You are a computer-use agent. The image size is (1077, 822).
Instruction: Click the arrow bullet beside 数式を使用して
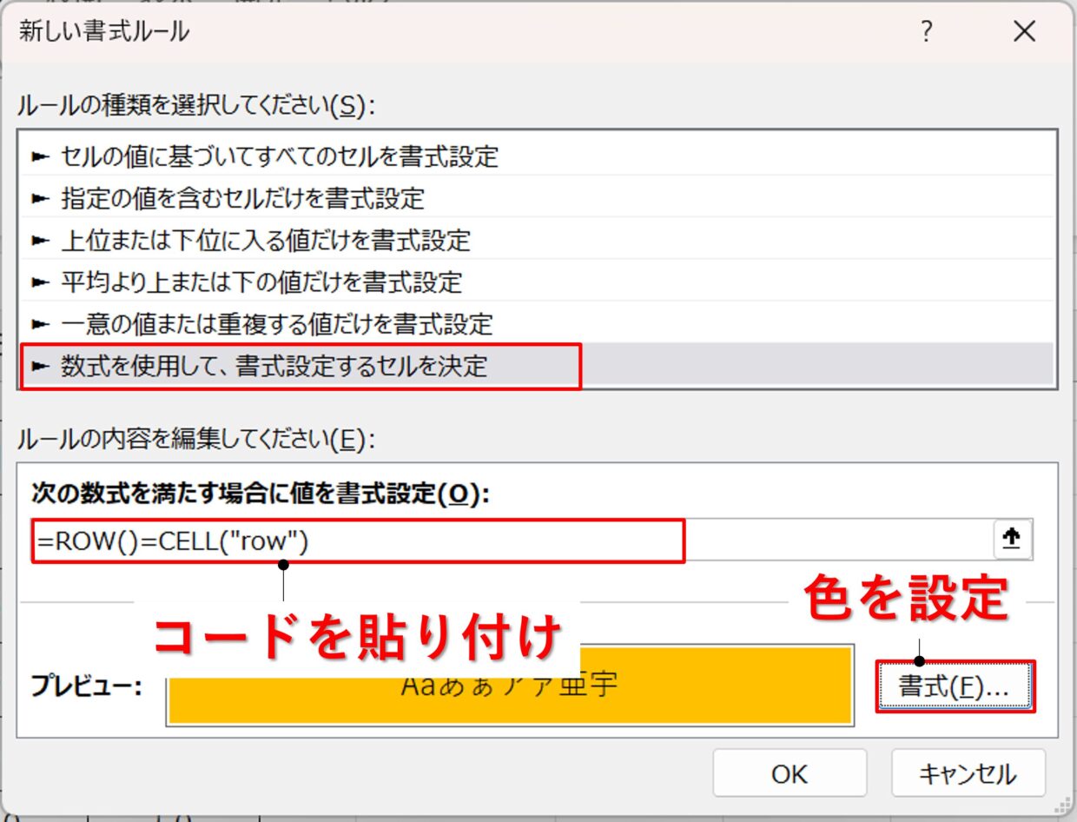[39, 366]
